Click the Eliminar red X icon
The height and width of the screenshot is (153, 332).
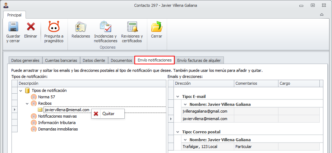tap(31, 26)
